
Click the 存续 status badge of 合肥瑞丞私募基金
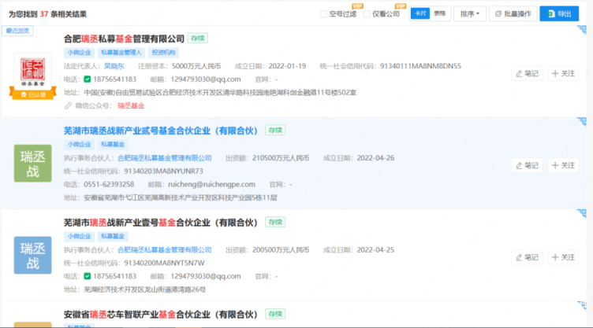[x=197, y=38]
